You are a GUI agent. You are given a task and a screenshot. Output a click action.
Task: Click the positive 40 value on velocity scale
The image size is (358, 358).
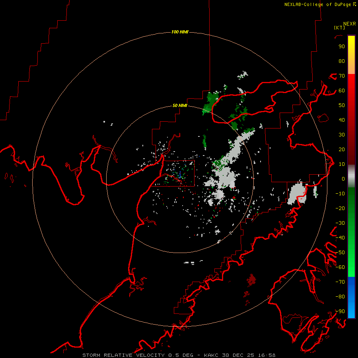[x=342, y=120]
